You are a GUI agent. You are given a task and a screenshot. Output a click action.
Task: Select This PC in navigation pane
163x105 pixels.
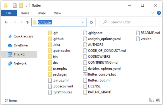[x=19, y=54]
